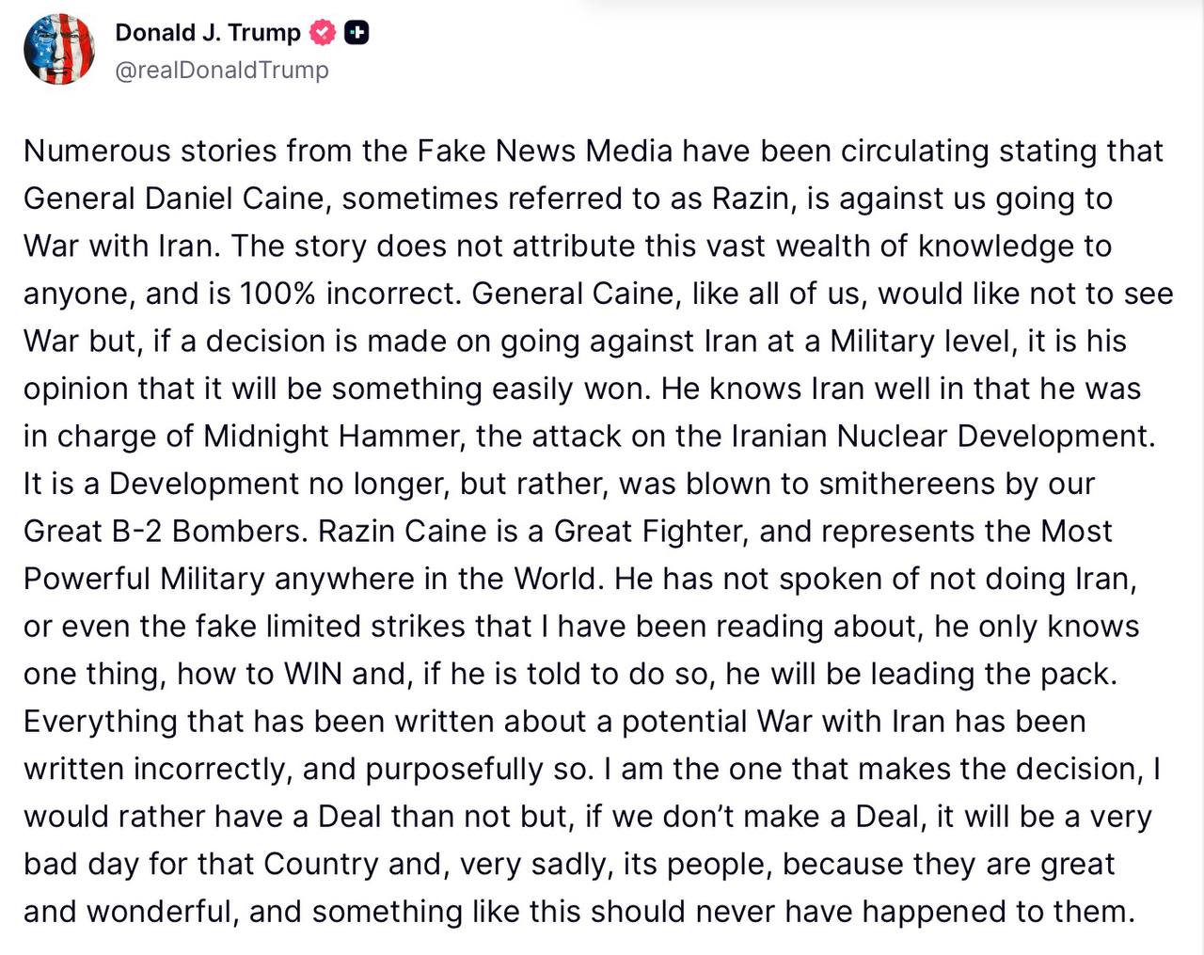The height and width of the screenshot is (955, 1204).
Task: Click the capitalized word "WIN"
Action: pyautogui.click(x=313, y=674)
